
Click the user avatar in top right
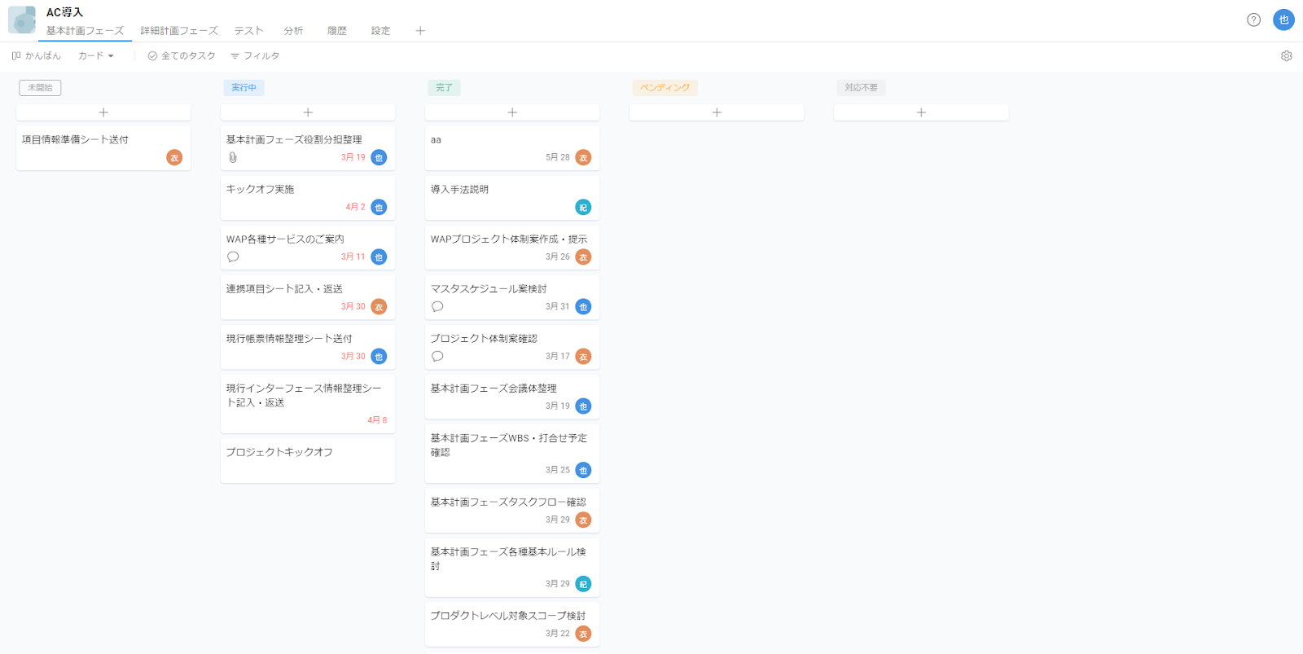pos(1283,20)
